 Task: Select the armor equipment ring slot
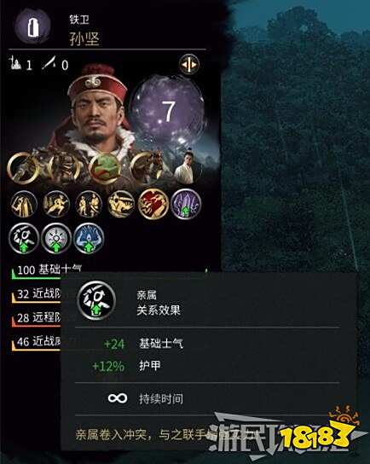point(65,168)
